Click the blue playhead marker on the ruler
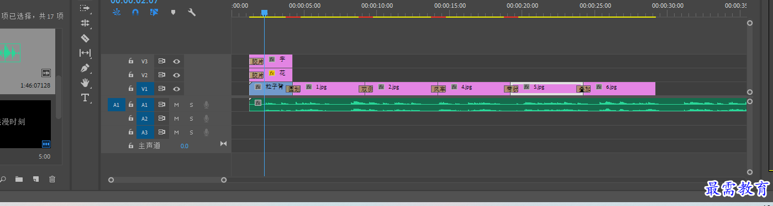The image size is (773, 206). (x=264, y=13)
